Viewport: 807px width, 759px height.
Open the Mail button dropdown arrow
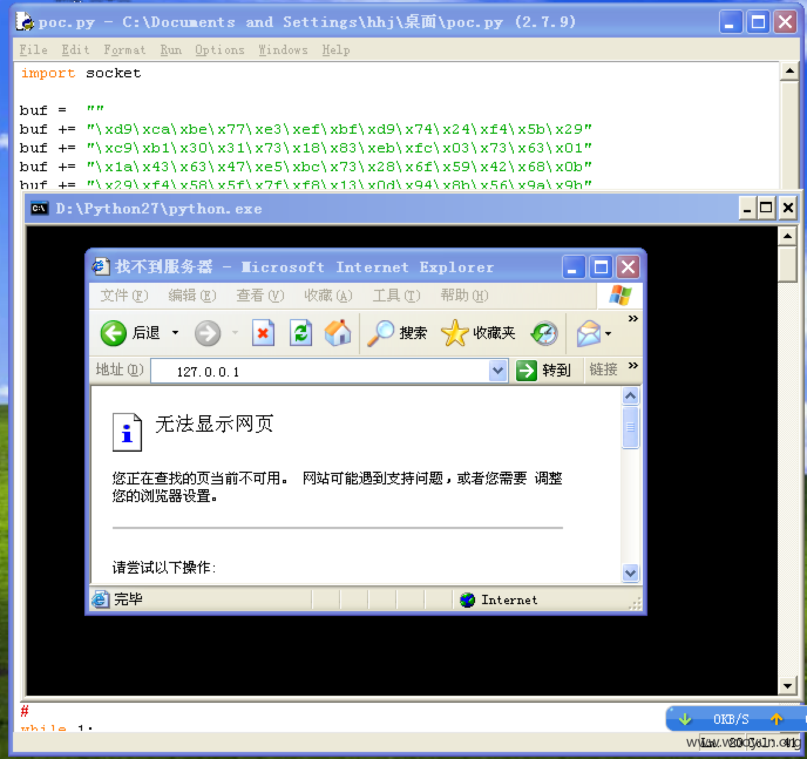(608, 334)
